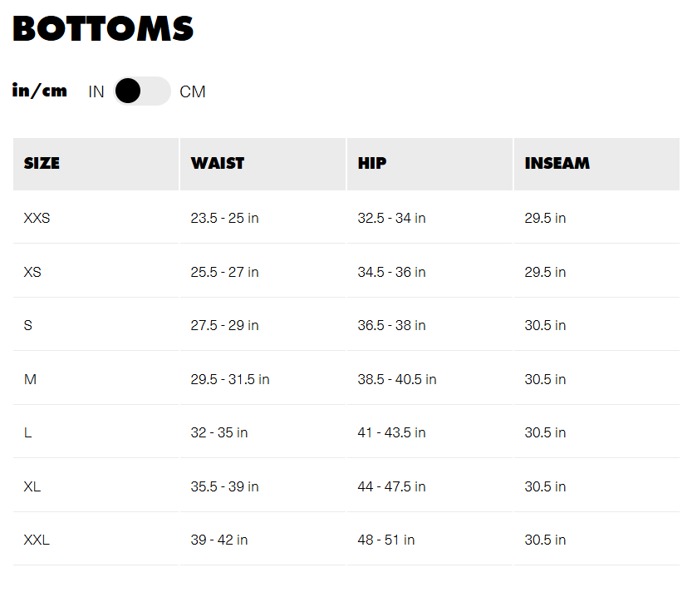This screenshot has height=597, width=697.
Task: Click the INSEAM column header
Action: [x=557, y=164]
